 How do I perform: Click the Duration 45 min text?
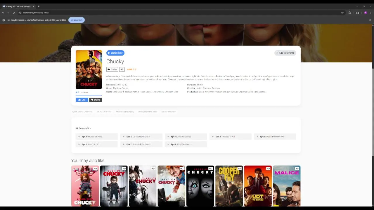(x=195, y=85)
